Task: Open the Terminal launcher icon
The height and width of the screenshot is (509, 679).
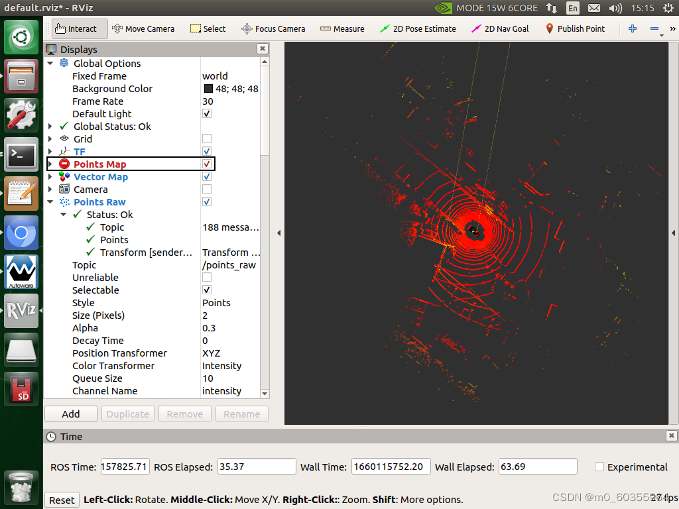Action: [21, 154]
